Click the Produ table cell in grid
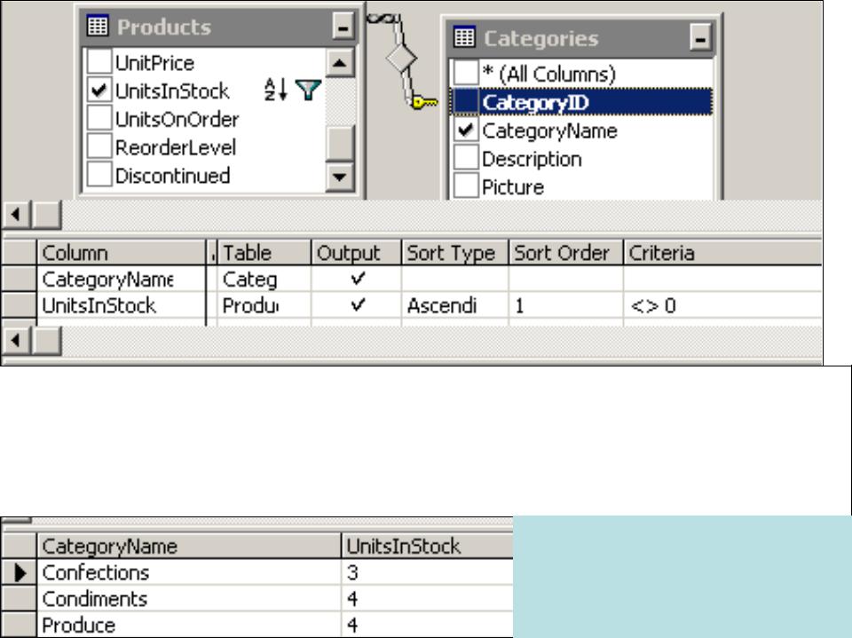The width and height of the screenshot is (852, 638). (x=264, y=305)
